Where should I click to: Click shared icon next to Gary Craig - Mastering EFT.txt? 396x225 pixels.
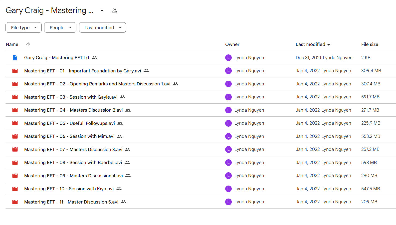coord(95,58)
